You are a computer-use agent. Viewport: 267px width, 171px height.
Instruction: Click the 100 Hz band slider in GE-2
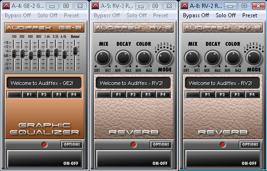[x=14, y=53]
